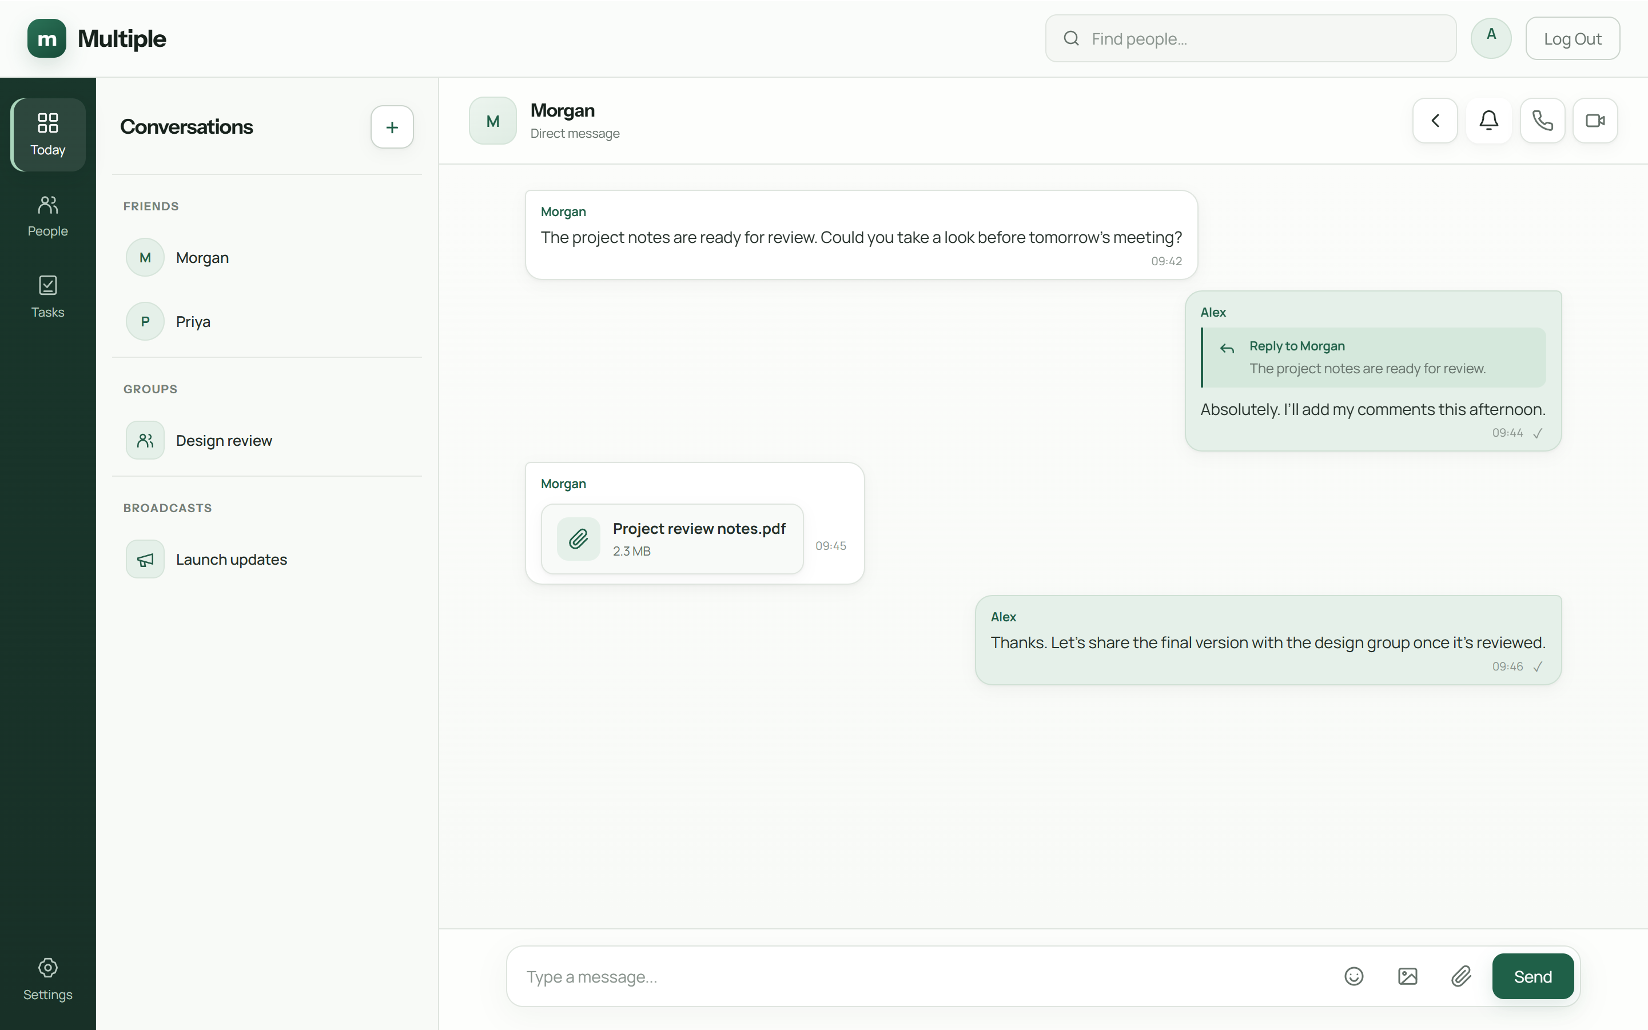Image resolution: width=1648 pixels, height=1030 pixels.
Task: Click the Multiple app logo icon
Action: click(x=46, y=39)
